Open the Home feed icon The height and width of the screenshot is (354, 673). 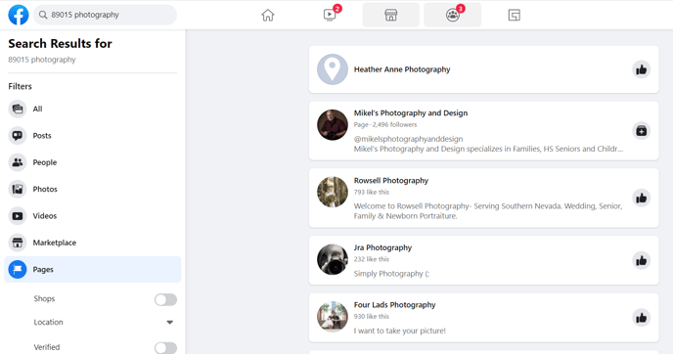pos(268,15)
